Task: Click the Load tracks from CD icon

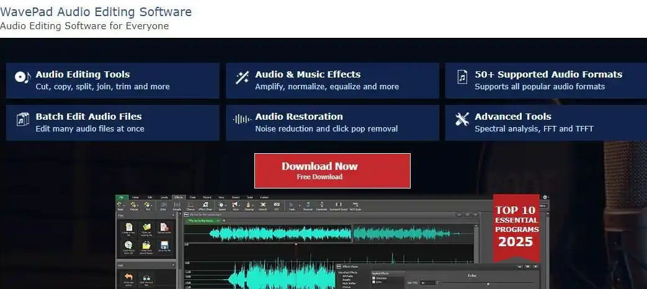Action: (129, 246)
